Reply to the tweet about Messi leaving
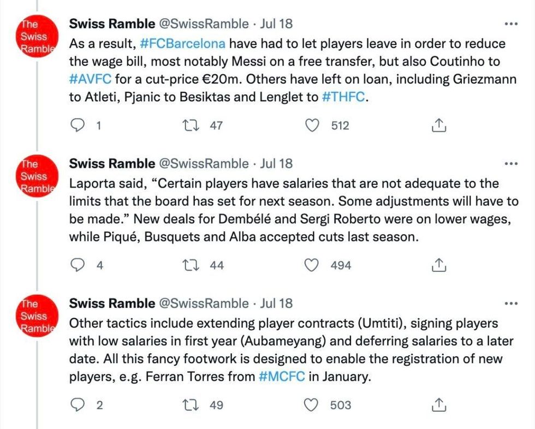The height and width of the screenshot is (429, 535). coord(80,126)
